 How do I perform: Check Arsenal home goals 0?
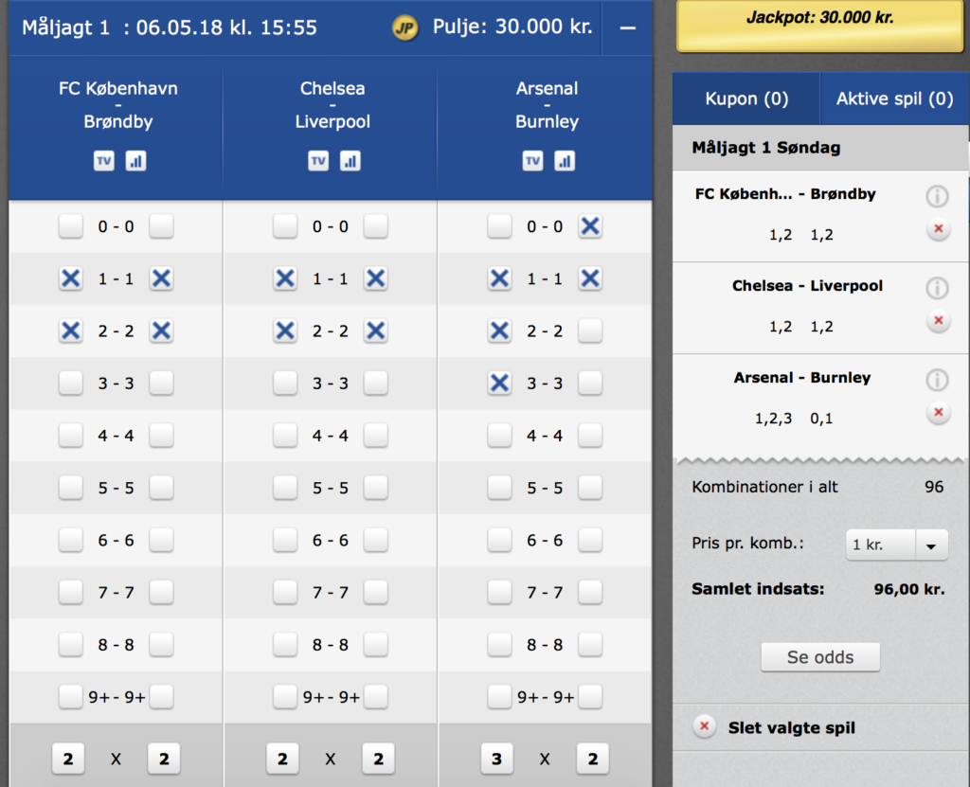499,226
